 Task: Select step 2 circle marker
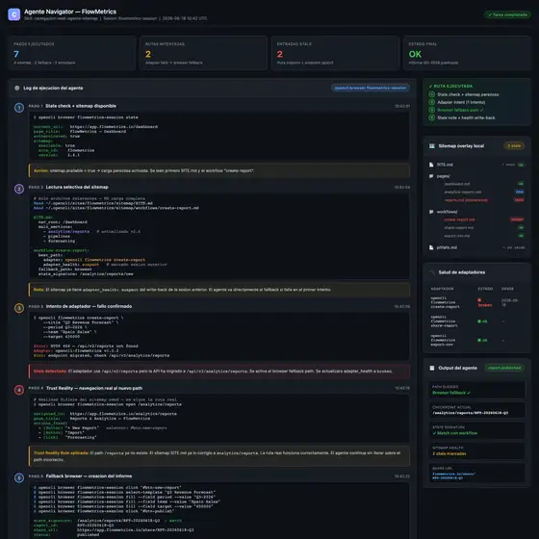point(19,189)
